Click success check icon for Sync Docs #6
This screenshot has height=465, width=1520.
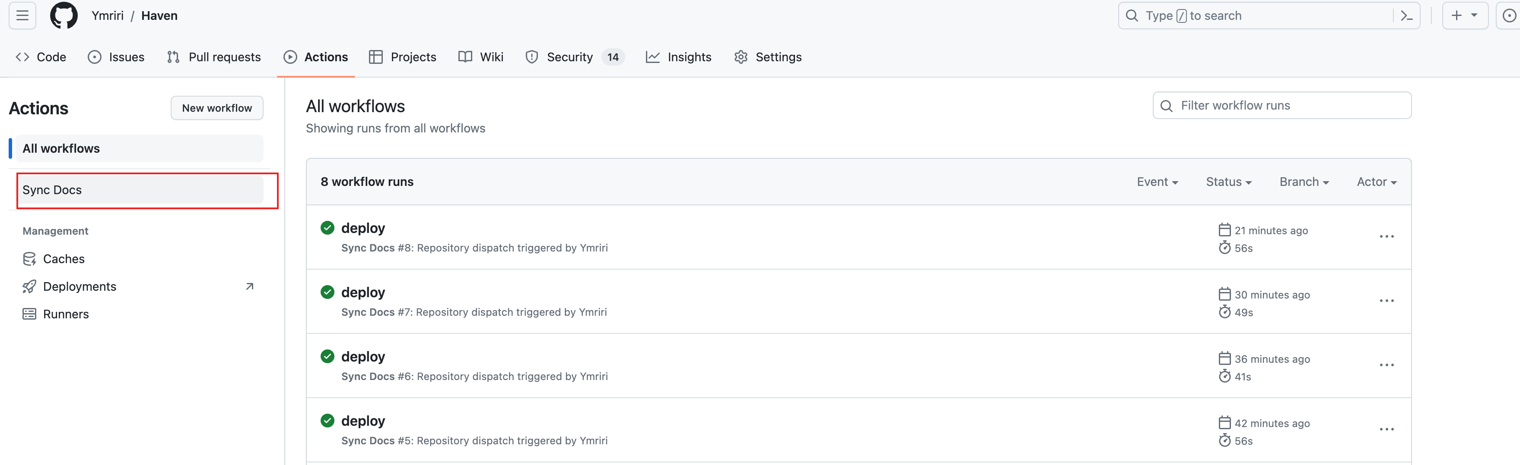[328, 356]
